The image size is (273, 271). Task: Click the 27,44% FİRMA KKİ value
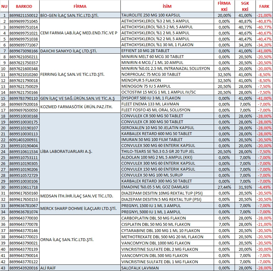(224, 187)
